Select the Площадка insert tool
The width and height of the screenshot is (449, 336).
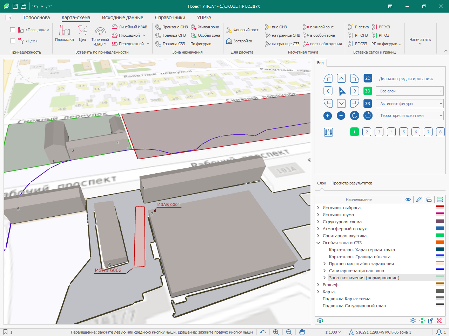[65, 34]
